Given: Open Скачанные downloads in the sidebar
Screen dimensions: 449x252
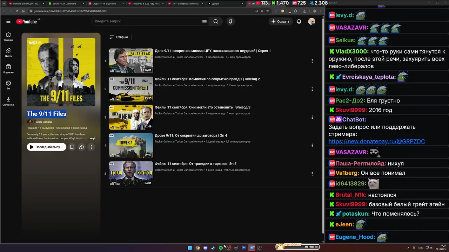Looking at the screenshot, I should pyautogui.click(x=8, y=101).
